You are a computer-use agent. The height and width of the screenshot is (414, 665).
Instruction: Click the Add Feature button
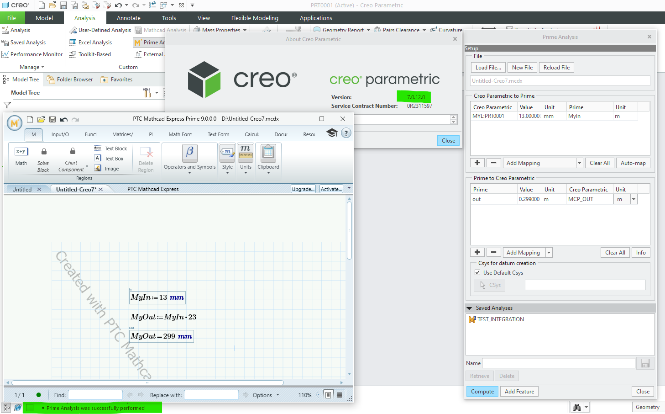(x=519, y=392)
